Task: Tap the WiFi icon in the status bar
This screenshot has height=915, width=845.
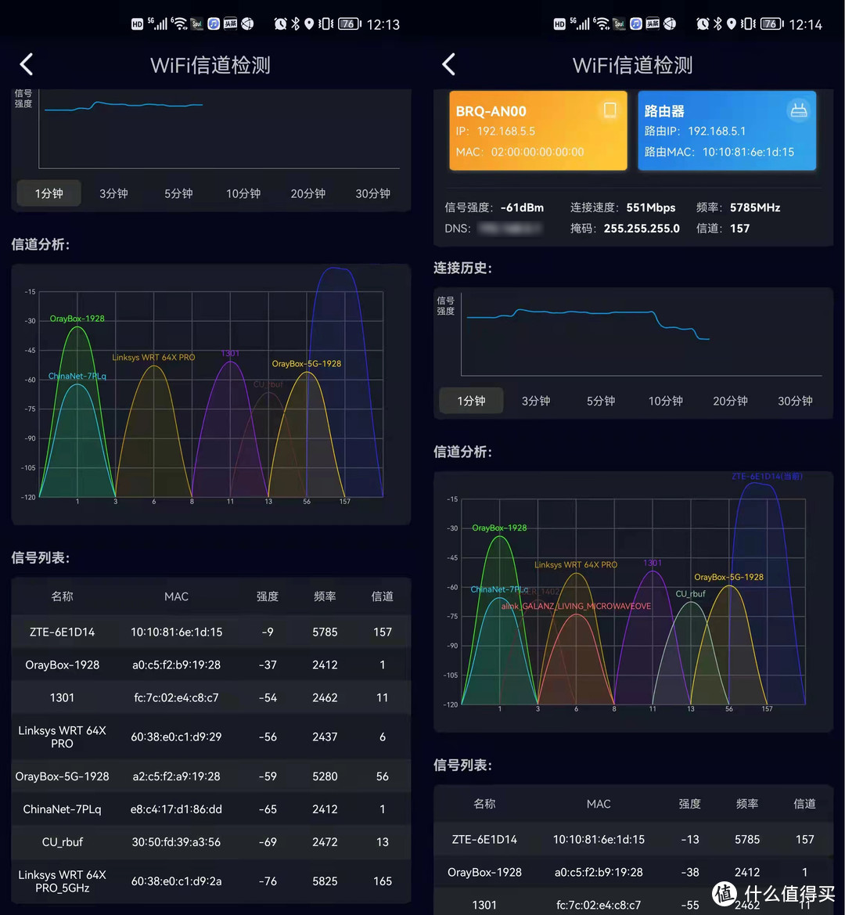Action: pyautogui.click(x=178, y=23)
